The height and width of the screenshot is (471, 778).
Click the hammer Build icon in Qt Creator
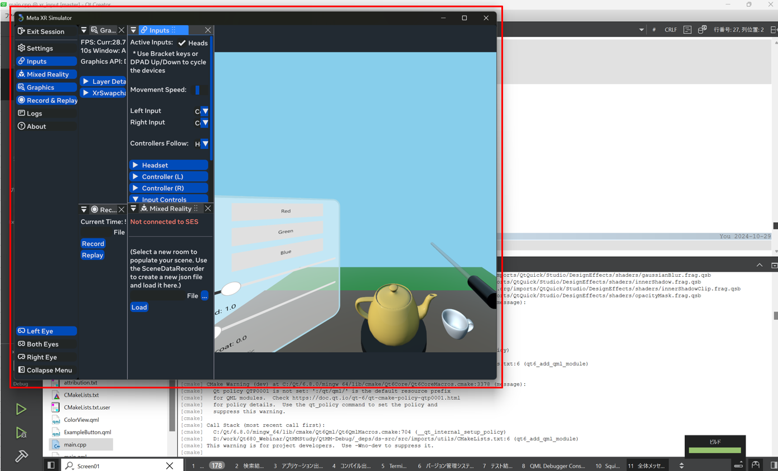click(x=21, y=456)
